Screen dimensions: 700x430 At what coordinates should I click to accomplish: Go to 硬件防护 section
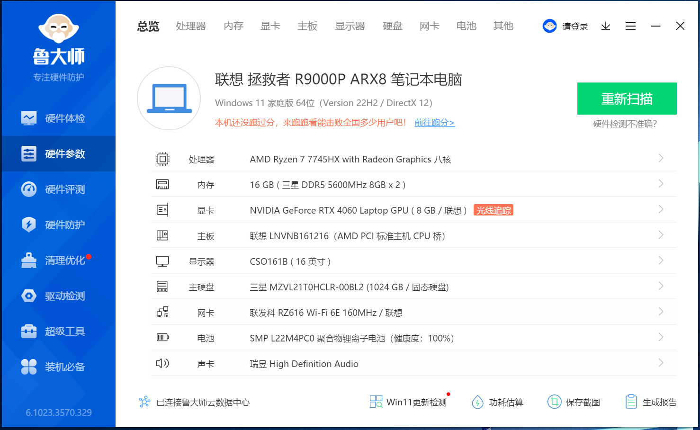[58, 224]
